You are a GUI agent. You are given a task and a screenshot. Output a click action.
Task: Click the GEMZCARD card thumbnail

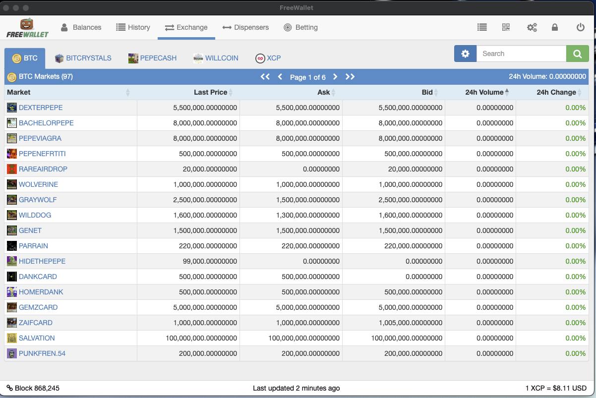tap(12, 307)
